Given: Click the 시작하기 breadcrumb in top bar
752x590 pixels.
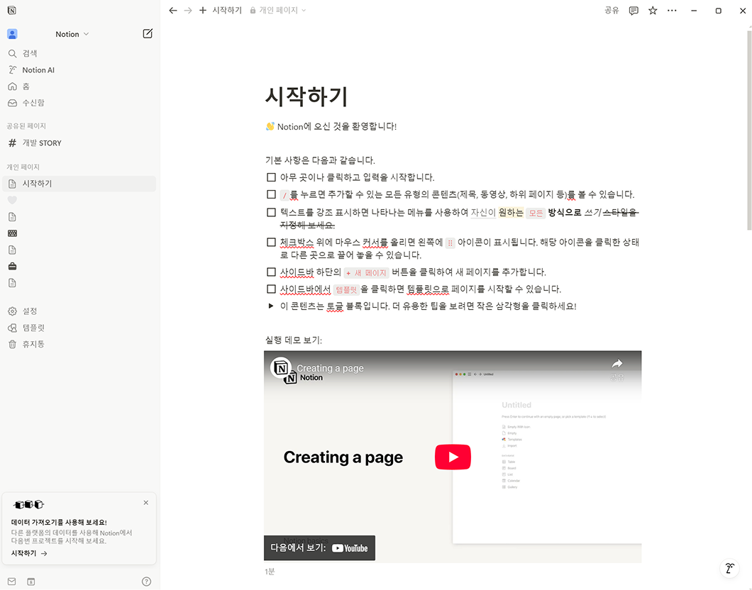Looking at the screenshot, I should (227, 10).
